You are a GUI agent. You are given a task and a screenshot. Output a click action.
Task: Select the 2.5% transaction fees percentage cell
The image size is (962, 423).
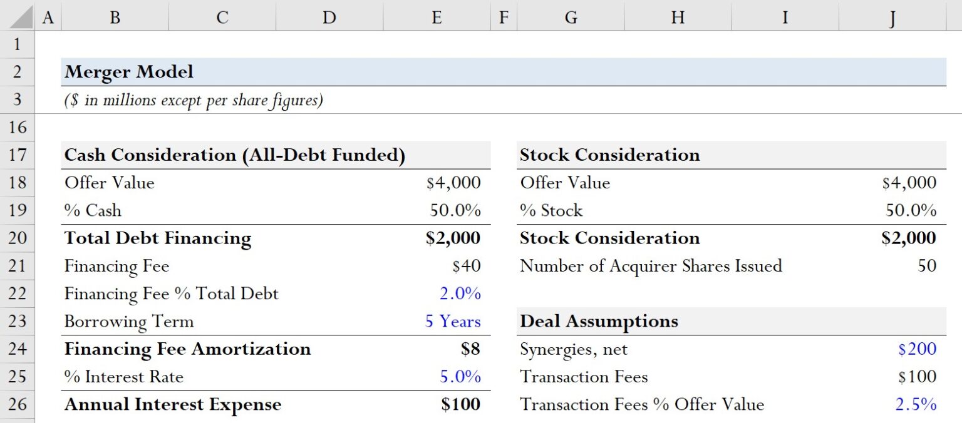(x=892, y=404)
